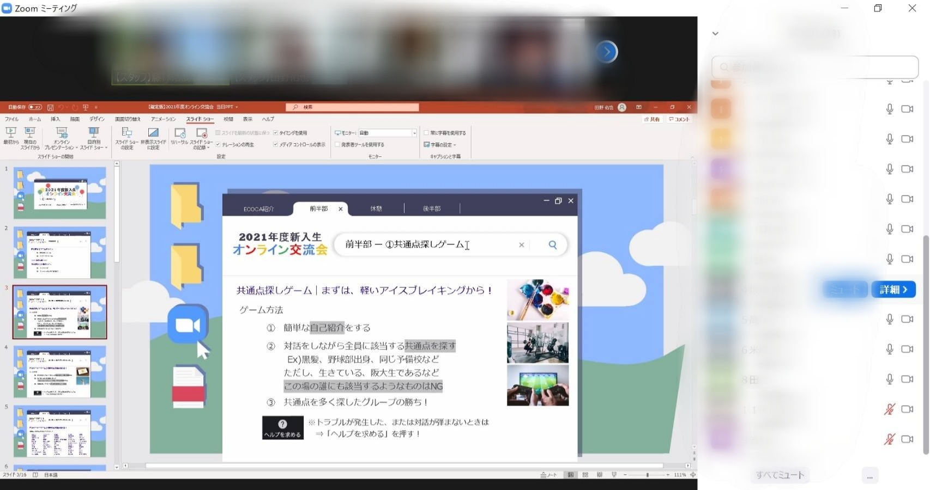Screen dimensions: 930x490
Task: Click the すべてミュート button in Zoom
Action: point(780,475)
